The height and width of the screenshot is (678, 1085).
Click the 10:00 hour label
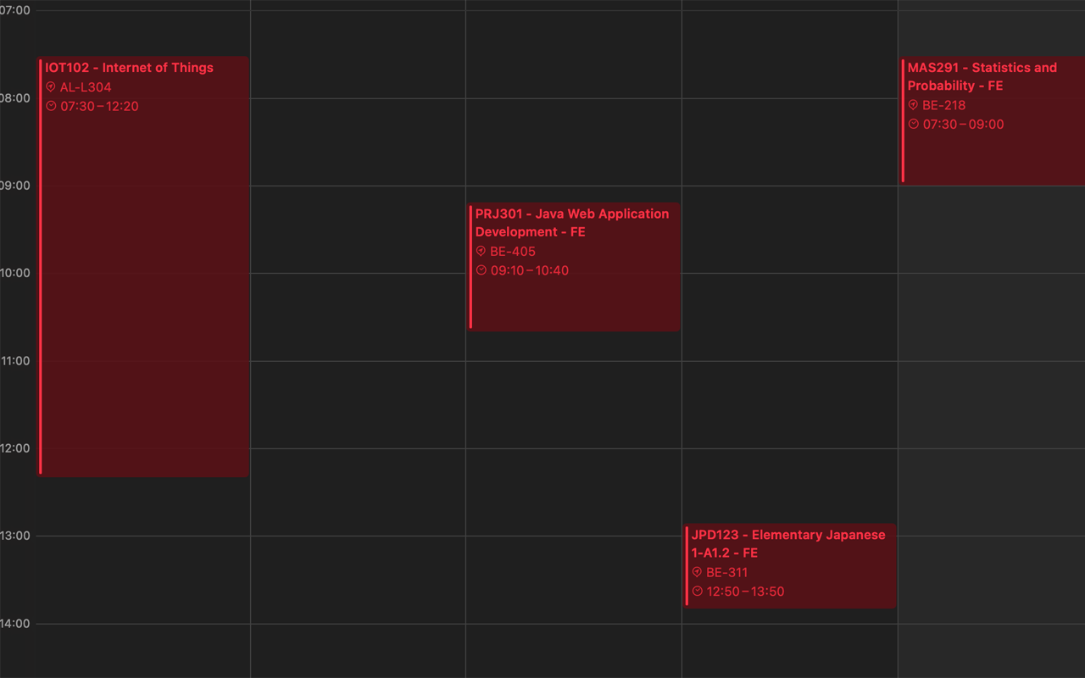click(15, 273)
